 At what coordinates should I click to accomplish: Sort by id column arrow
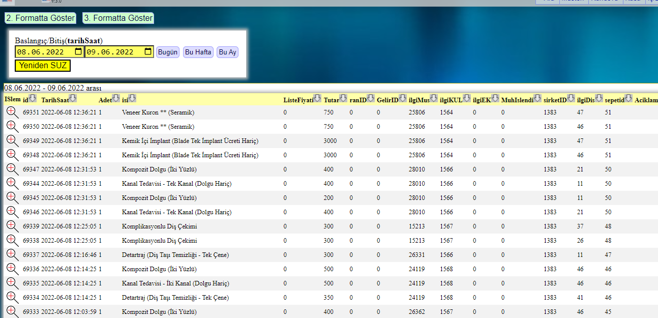pos(32,98)
